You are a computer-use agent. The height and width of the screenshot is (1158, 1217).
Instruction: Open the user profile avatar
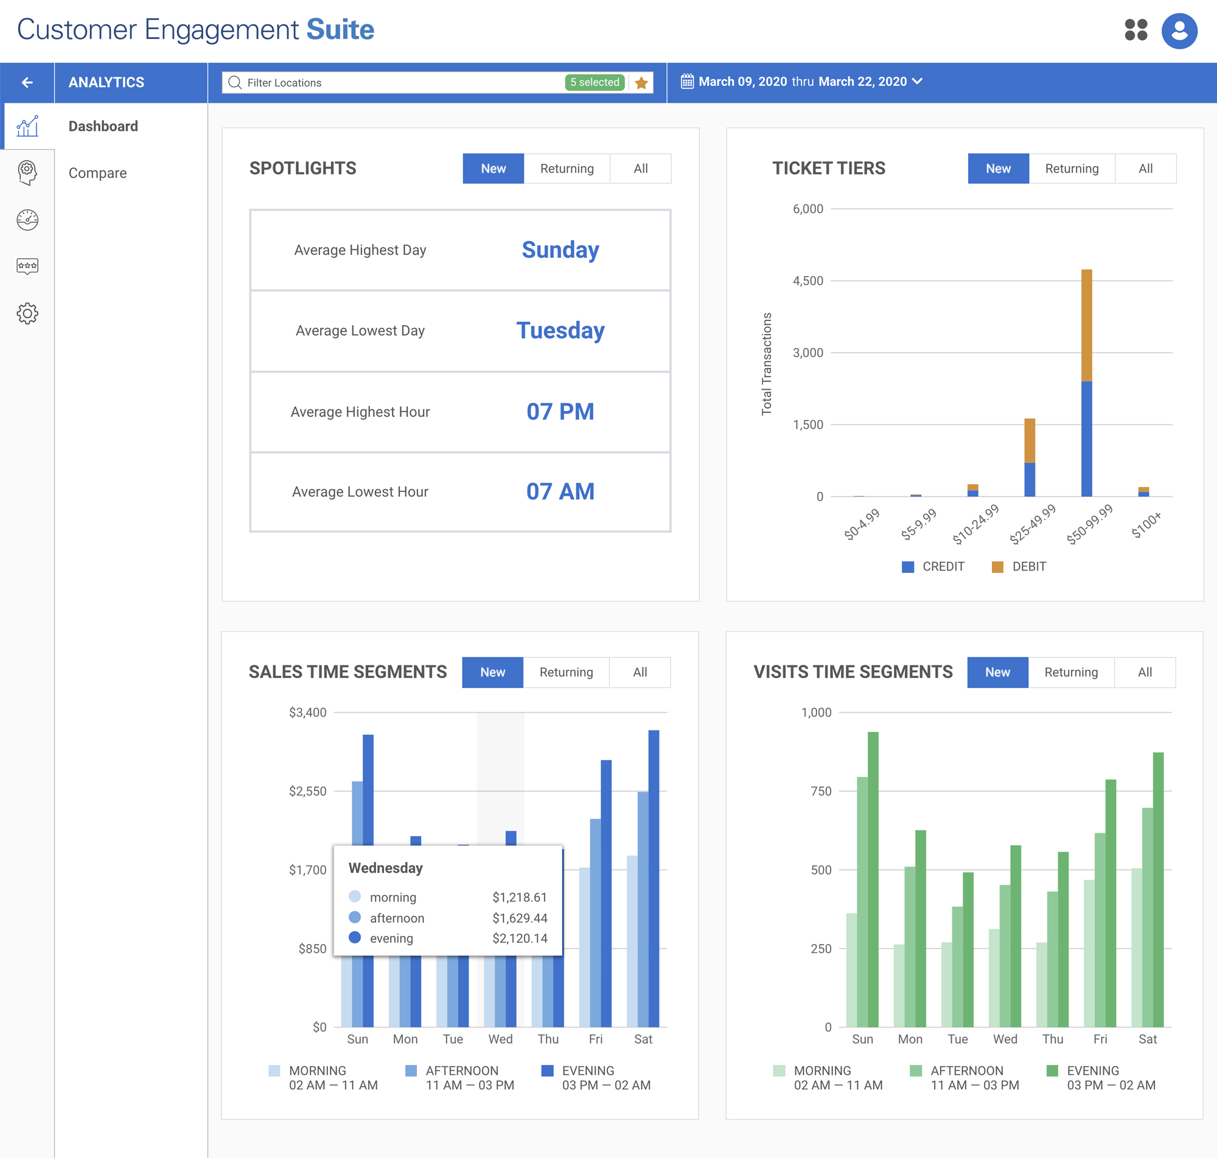(1179, 30)
